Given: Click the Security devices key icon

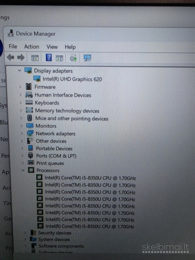Looking at the screenshot, I should (x=33, y=233).
